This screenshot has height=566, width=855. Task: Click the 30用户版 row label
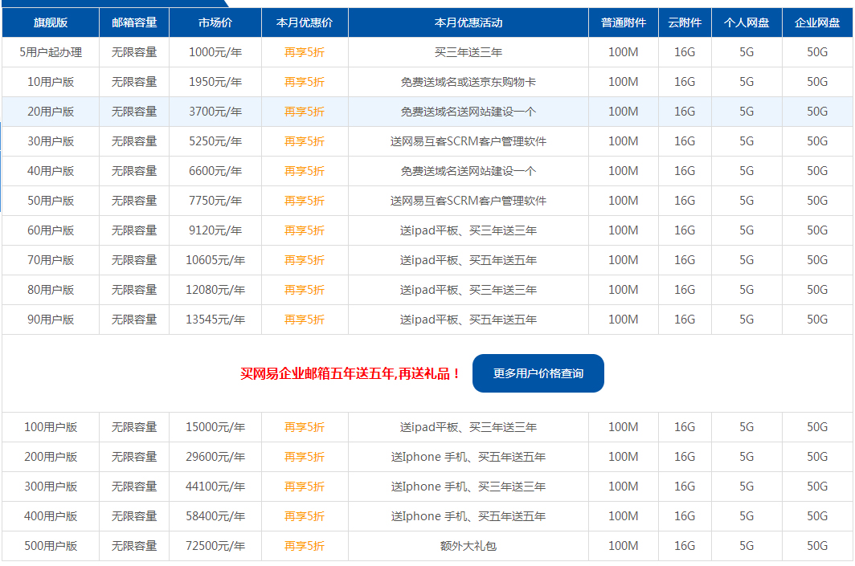click(x=51, y=141)
